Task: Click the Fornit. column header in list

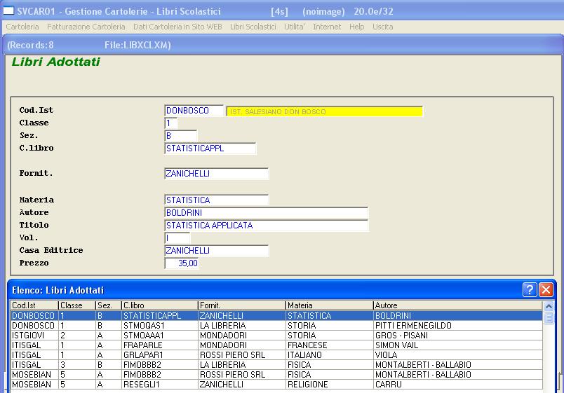Action: [x=242, y=305]
